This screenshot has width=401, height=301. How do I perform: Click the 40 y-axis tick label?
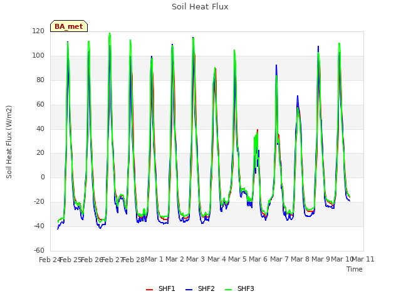point(40,129)
